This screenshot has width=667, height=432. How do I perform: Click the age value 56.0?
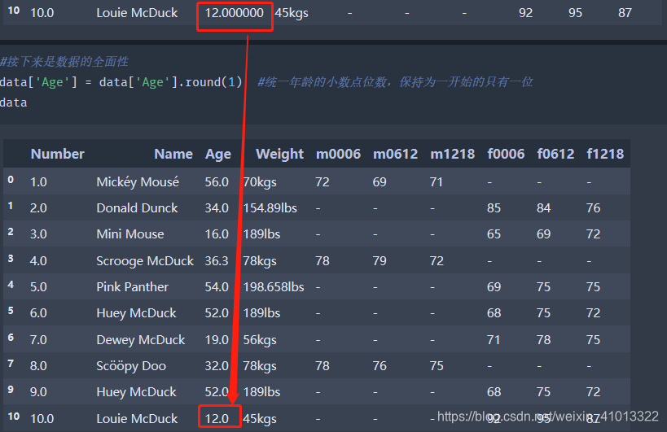(x=217, y=181)
